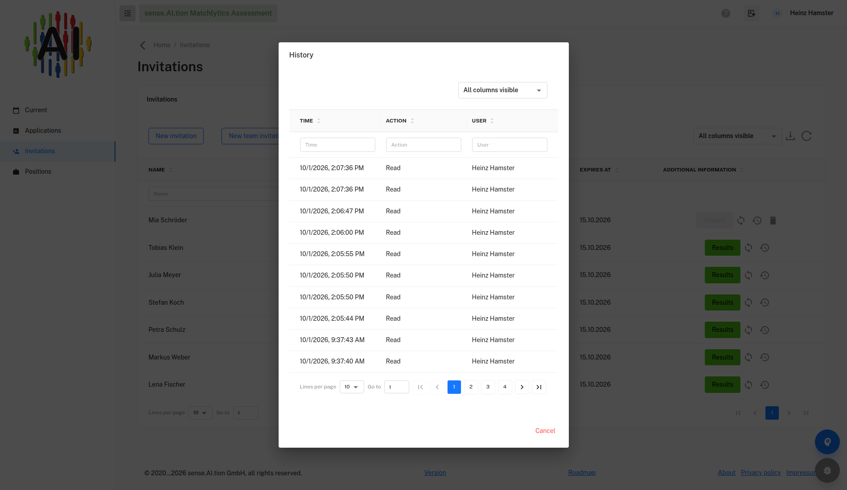Toggle the sidebar menu icon in header

click(x=127, y=13)
